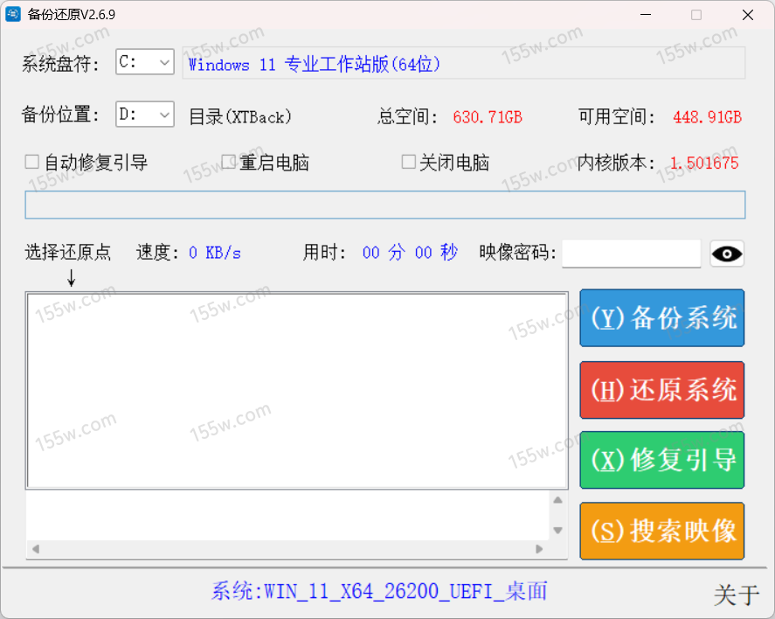Click the empty restore point list area
This screenshot has width=775, height=619.
point(297,390)
